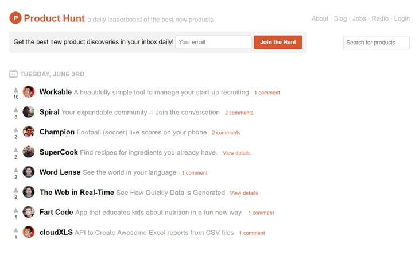Open the Workable product link
419x254 pixels.
pos(56,92)
